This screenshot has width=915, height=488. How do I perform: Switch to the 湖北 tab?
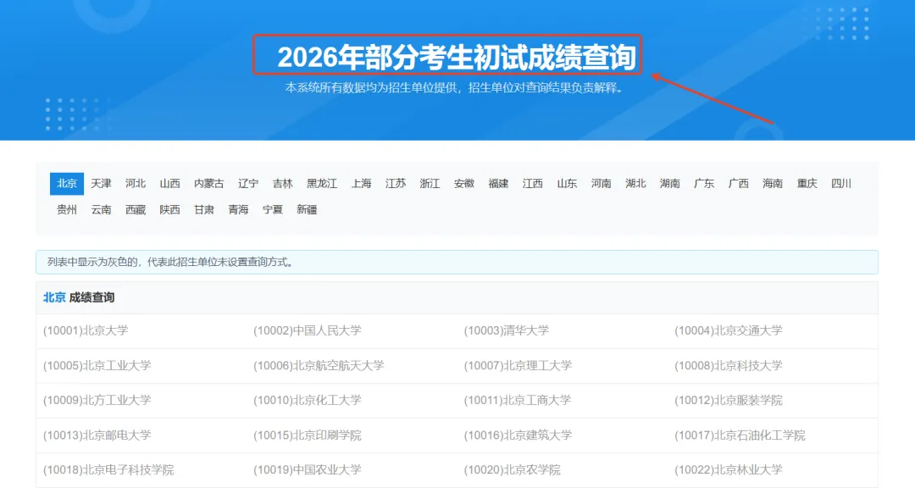(x=635, y=183)
